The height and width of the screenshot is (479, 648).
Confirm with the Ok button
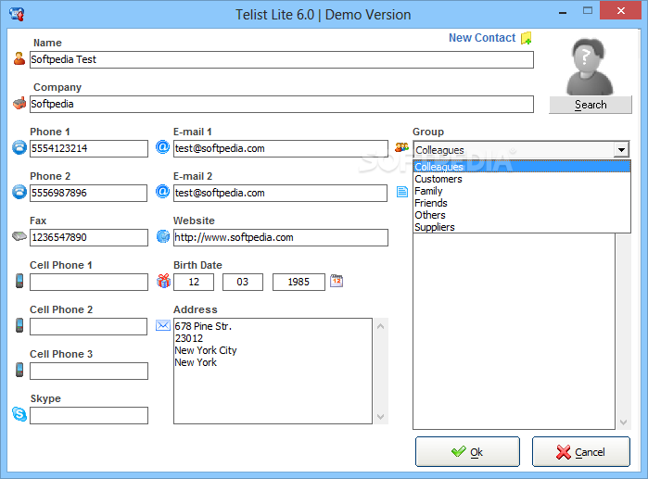point(467,452)
